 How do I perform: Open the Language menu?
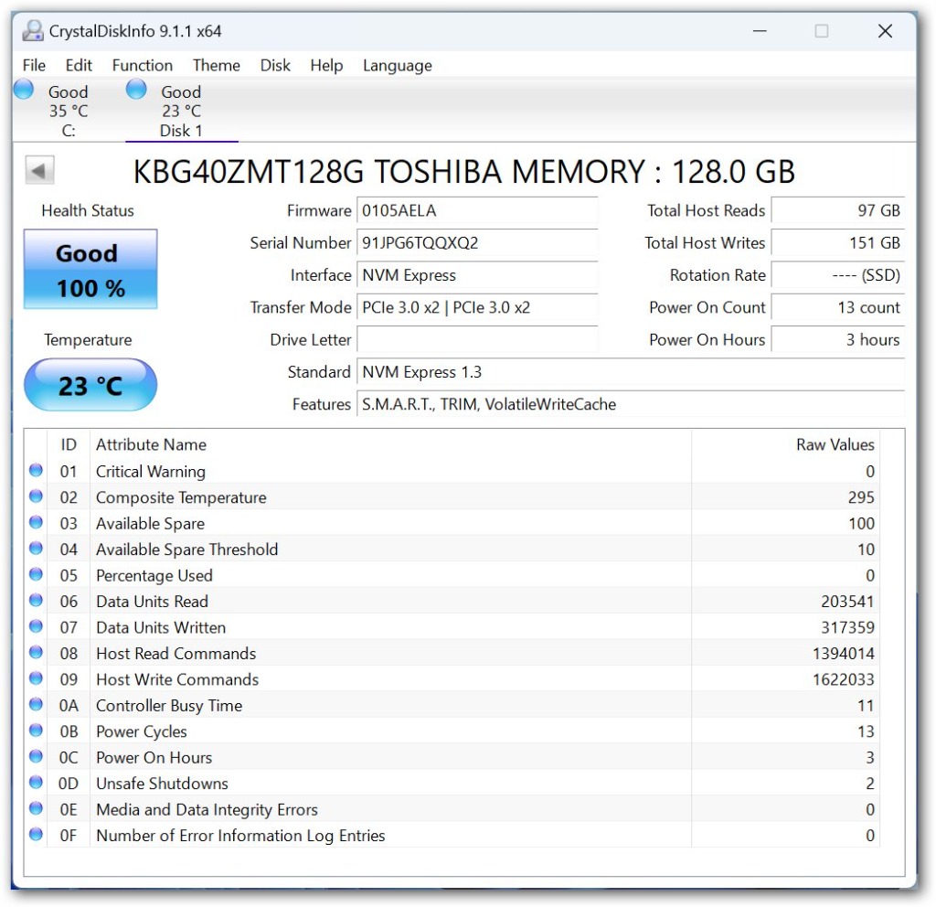[398, 65]
